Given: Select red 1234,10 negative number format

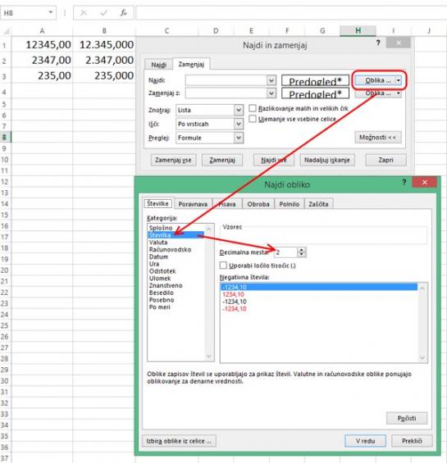Looking at the screenshot, I should (x=233, y=294).
